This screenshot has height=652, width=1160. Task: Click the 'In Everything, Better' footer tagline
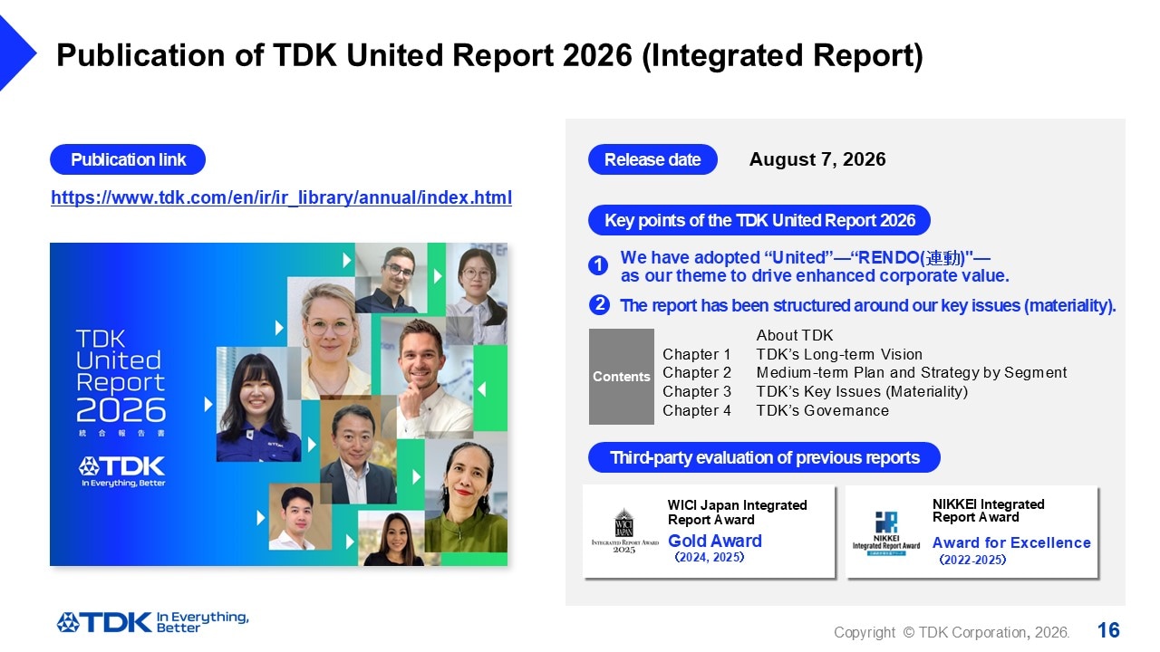click(203, 622)
